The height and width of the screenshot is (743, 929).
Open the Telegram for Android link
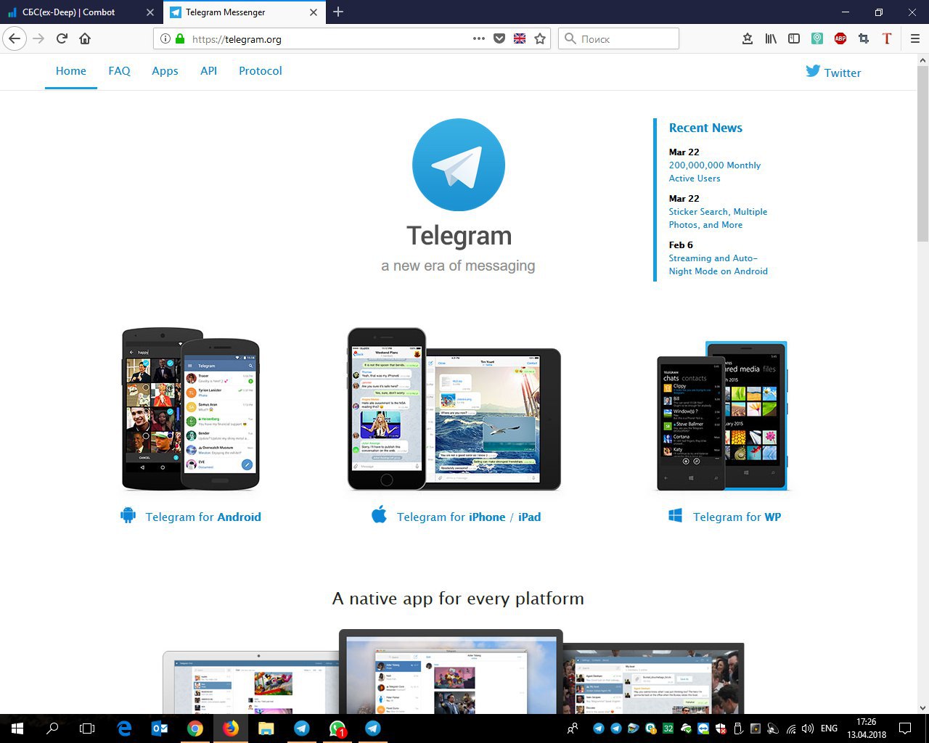[x=191, y=517]
